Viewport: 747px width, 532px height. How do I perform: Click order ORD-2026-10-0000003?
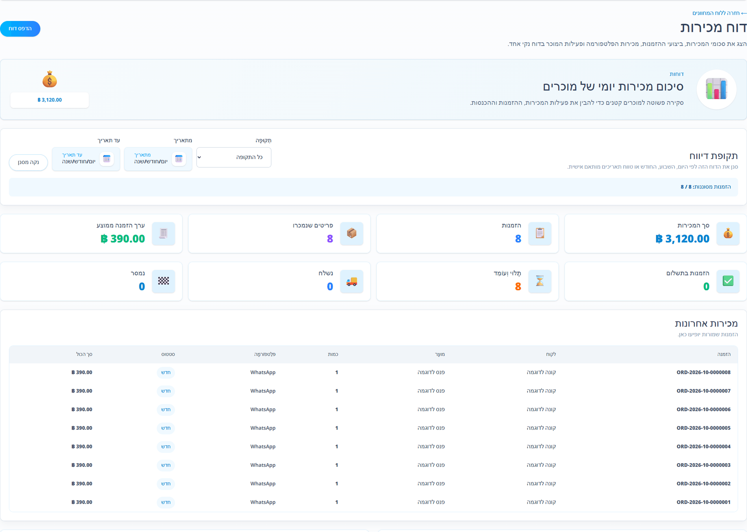click(x=703, y=465)
